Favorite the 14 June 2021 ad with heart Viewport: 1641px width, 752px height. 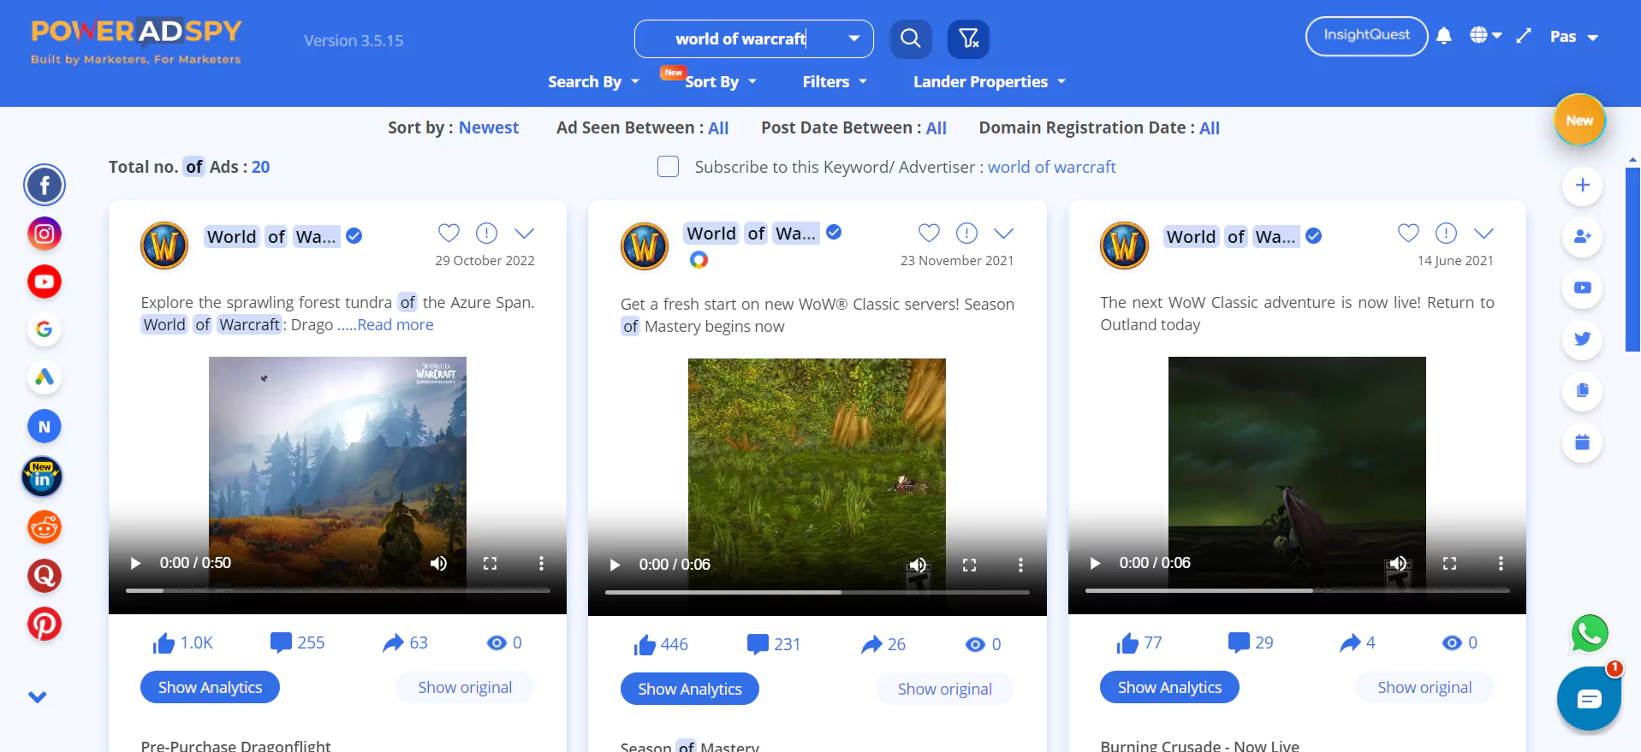click(1408, 233)
